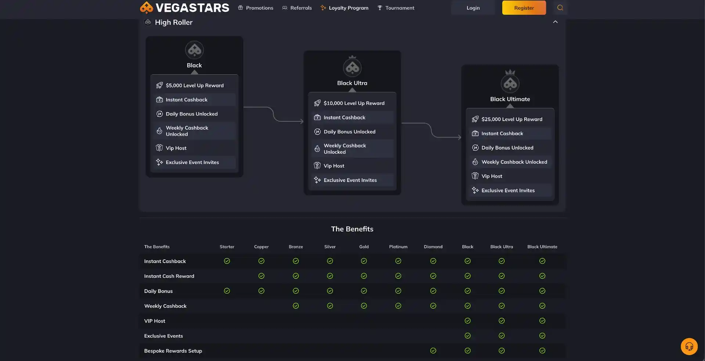The height and width of the screenshot is (361, 705).
Task: Click Instant Cash Reward checkmark under Copper
Action: [261, 276]
